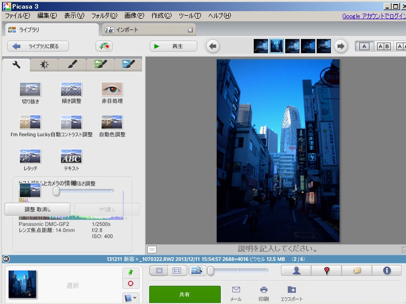Screen dimensions: 406x304
Task: Toggle the yellow tags panel button
Action: click(357, 271)
